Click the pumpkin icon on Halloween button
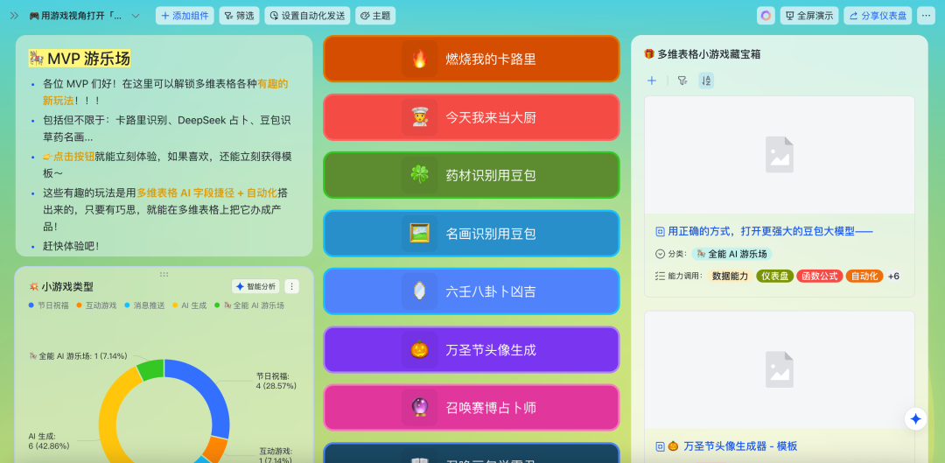 pyautogui.click(x=419, y=350)
